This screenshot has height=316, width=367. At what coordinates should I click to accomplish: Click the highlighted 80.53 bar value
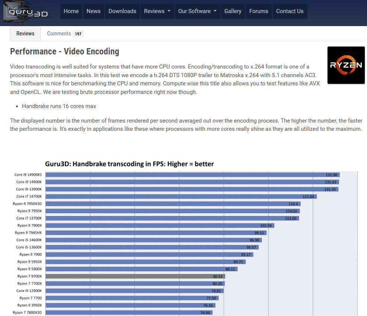click(218, 276)
